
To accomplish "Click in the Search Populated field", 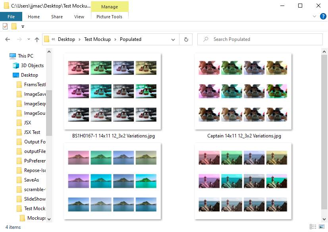I will pos(260,39).
